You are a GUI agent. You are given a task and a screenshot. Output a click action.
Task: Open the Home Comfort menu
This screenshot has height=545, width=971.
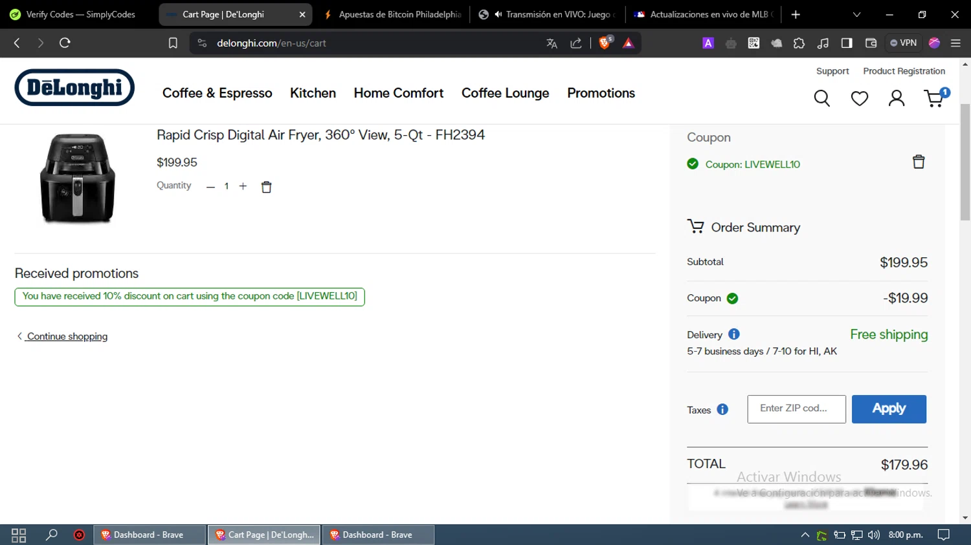pos(399,93)
